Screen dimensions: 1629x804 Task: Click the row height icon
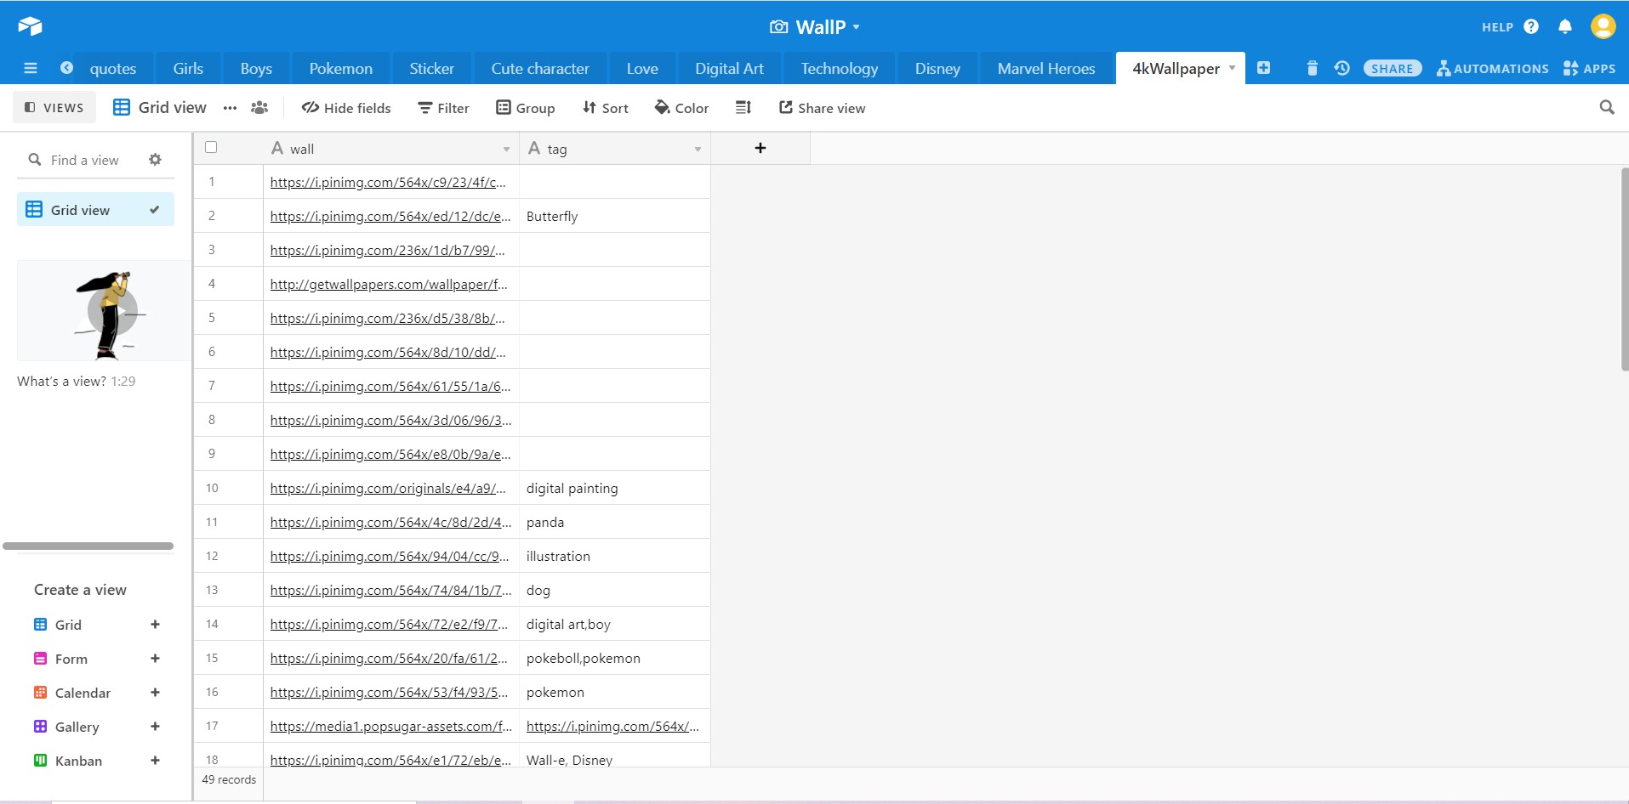[743, 108]
